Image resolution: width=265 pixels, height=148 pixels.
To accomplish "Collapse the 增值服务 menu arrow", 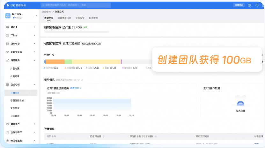I will (34, 60).
